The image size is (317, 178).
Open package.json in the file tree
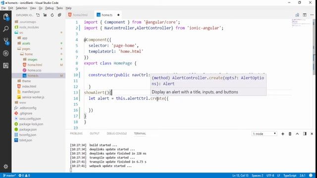pos(39,130)
